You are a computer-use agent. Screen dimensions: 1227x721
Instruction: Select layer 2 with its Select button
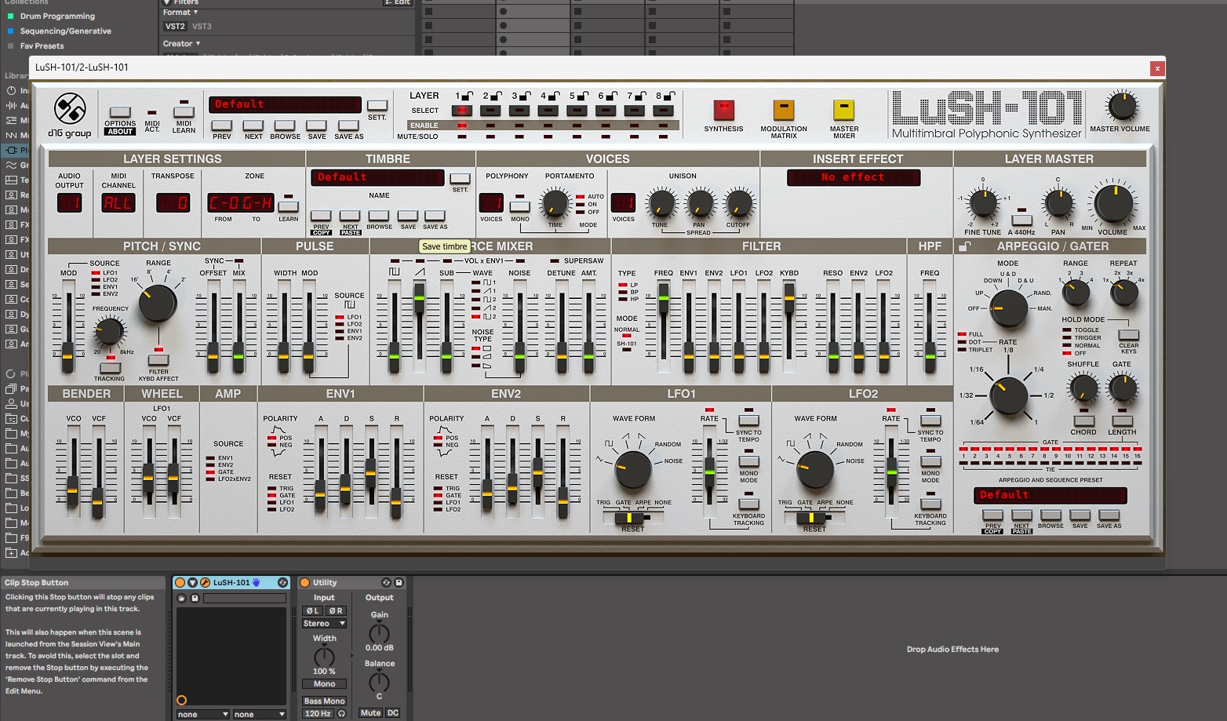coord(490,111)
